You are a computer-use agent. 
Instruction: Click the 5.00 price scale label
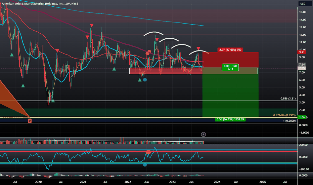[x=302, y=87]
